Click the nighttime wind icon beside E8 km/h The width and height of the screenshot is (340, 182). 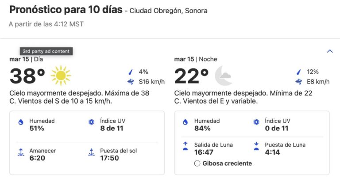(x=299, y=82)
